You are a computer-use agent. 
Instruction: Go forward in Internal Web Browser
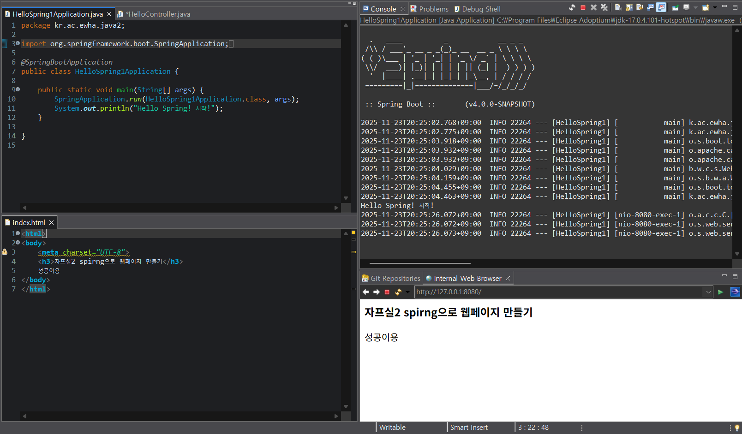[377, 292]
